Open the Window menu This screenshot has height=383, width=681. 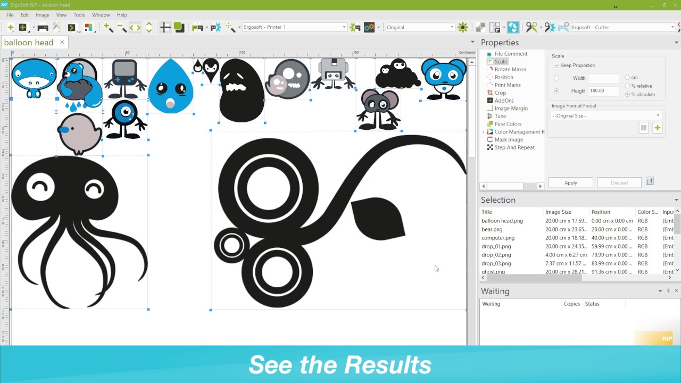point(101,15)
